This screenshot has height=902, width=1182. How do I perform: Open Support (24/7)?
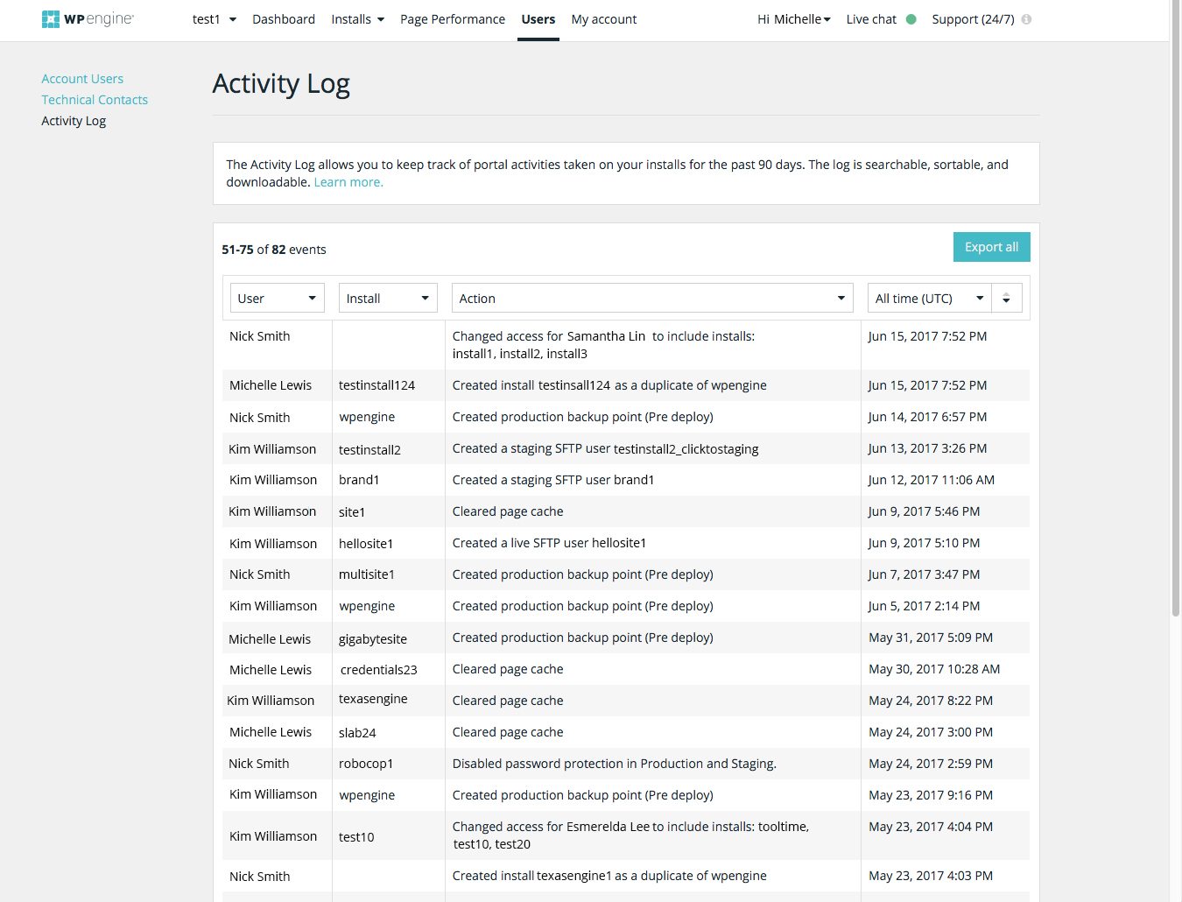[973, 19]
